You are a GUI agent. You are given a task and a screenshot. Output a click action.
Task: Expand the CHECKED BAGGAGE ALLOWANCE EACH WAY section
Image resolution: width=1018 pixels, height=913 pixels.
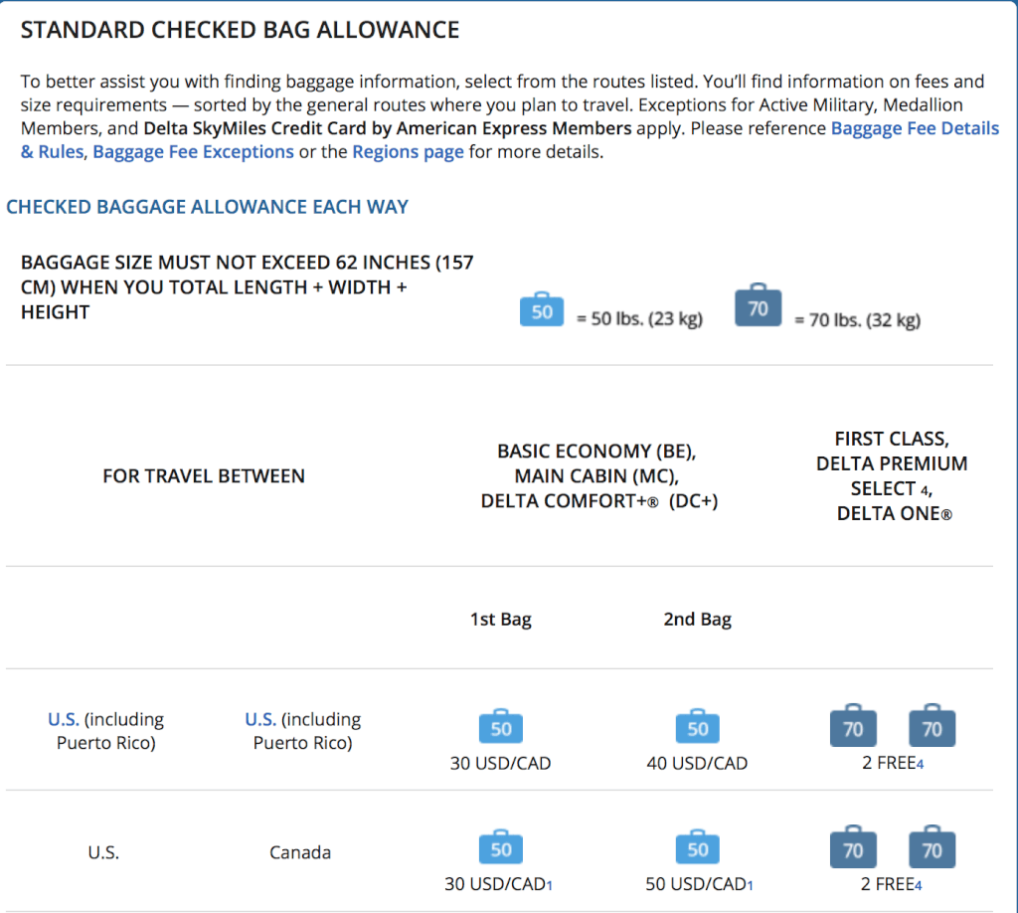[207, 206]
